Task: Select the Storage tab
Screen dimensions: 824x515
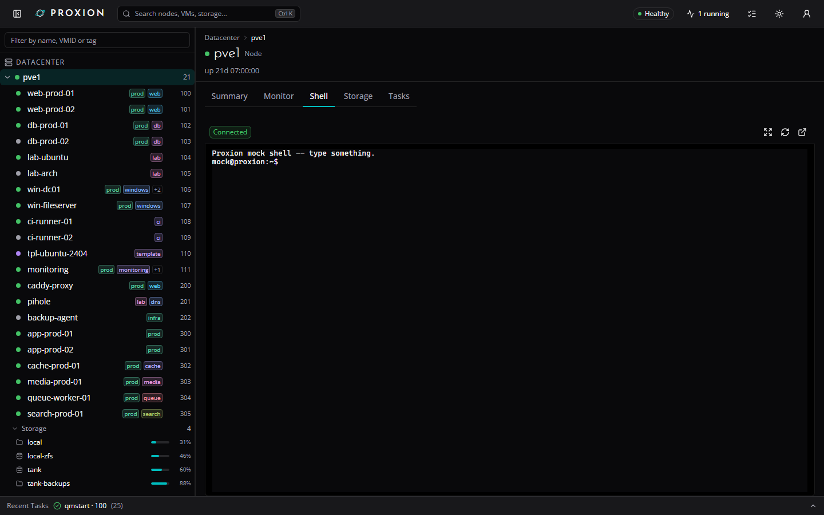Action: 358,96
